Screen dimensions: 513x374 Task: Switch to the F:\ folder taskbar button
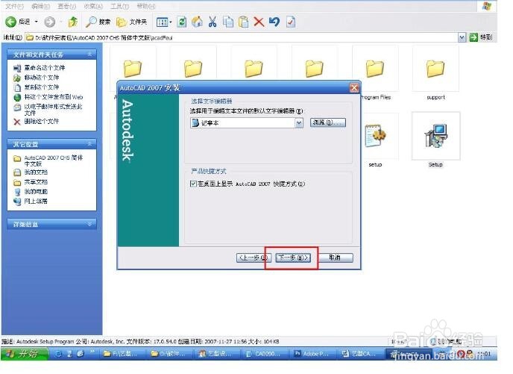(x=121, y=354)
